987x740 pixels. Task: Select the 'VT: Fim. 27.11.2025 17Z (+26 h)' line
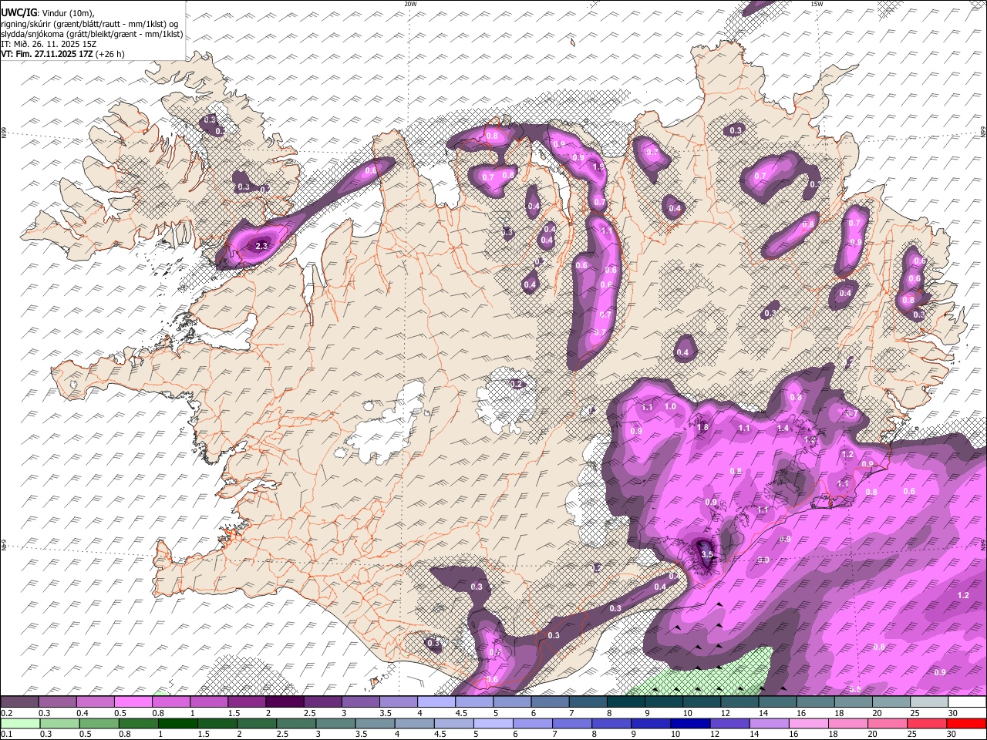point(62,54)
